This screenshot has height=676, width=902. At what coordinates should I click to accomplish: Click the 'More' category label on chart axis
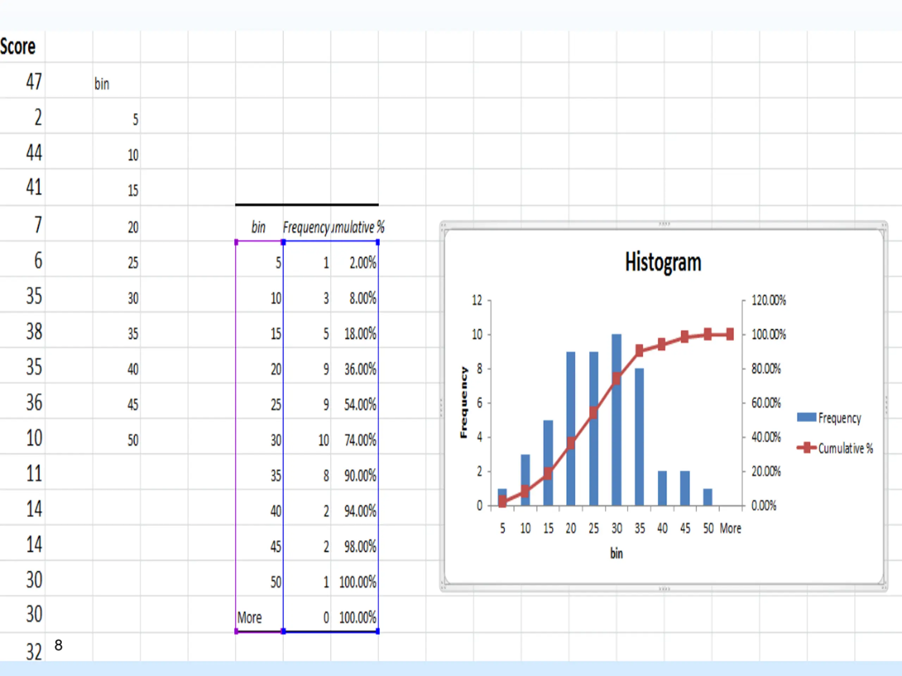[730, 528]
